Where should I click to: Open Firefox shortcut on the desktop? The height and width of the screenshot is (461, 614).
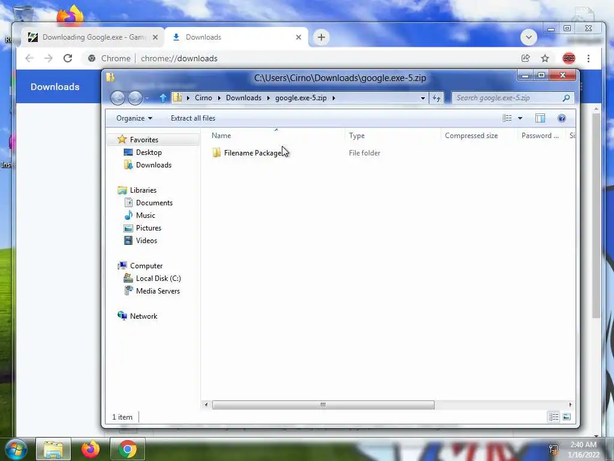(70, 16)
